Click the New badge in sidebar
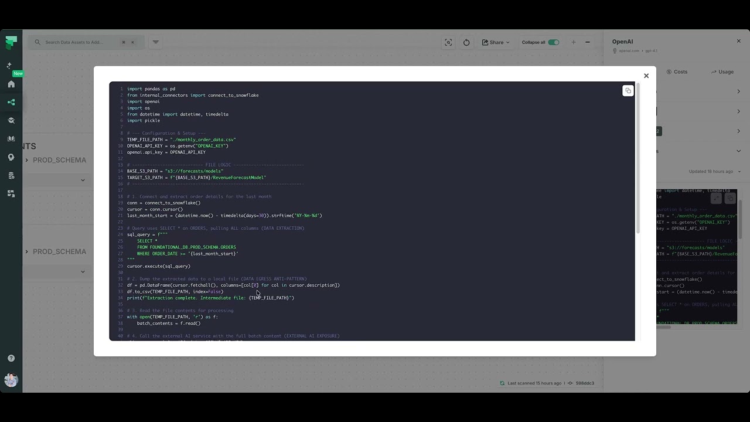Image resolution: width=750 pixels, height=422 pixels. [18, 74]
